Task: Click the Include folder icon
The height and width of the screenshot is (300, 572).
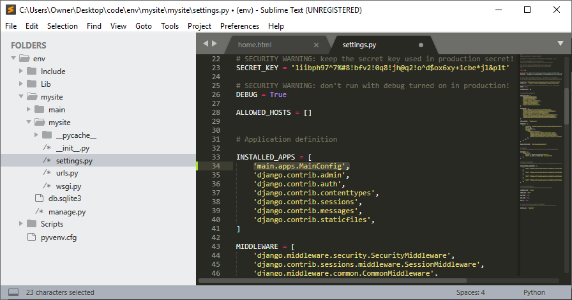Action: pyautogui.click(x=32, y=71)
